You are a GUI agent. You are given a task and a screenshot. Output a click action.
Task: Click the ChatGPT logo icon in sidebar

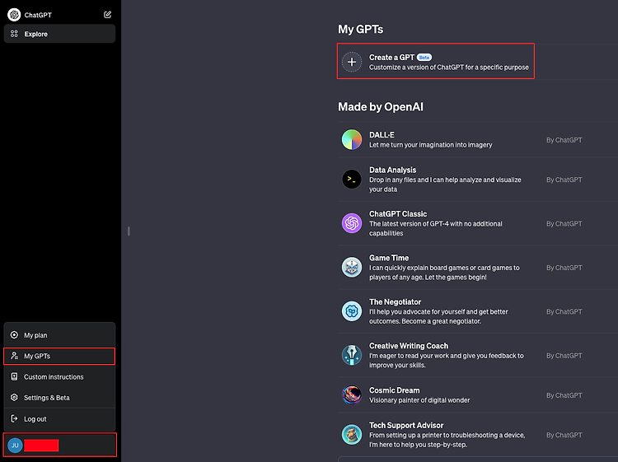[x=14, y=15]
